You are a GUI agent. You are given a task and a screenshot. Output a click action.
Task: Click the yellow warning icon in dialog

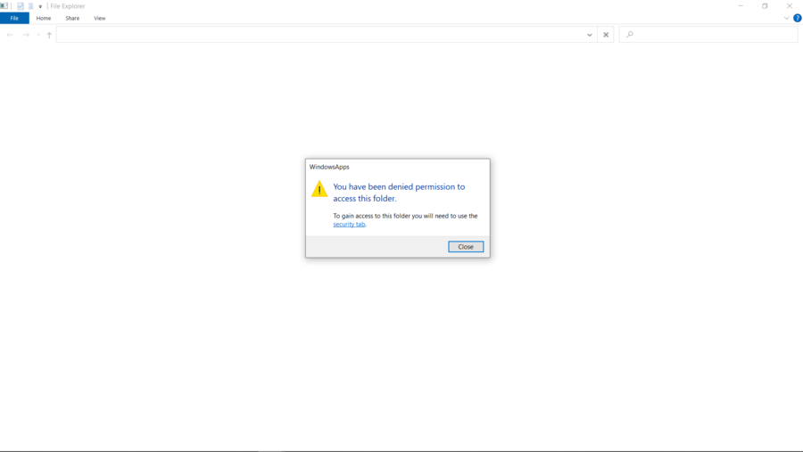[x=319, y=189]
